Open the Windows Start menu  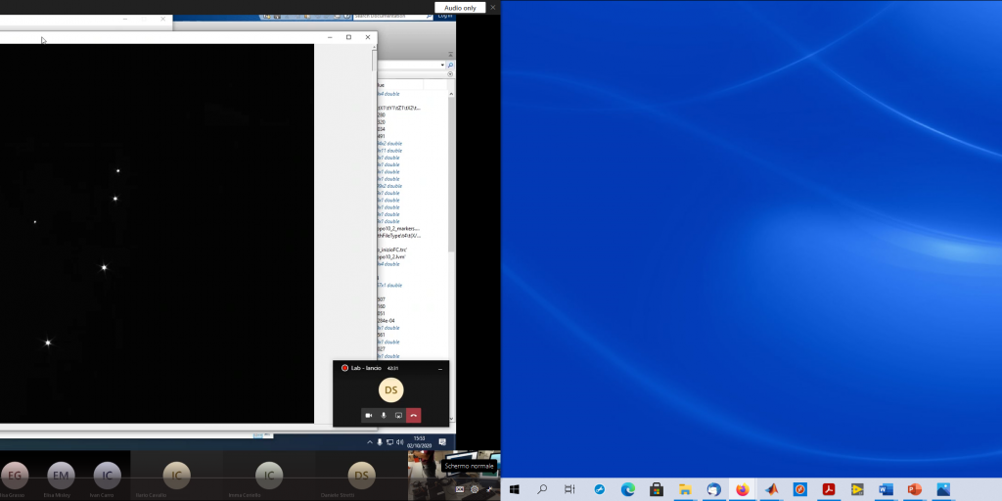coord(514,489)
